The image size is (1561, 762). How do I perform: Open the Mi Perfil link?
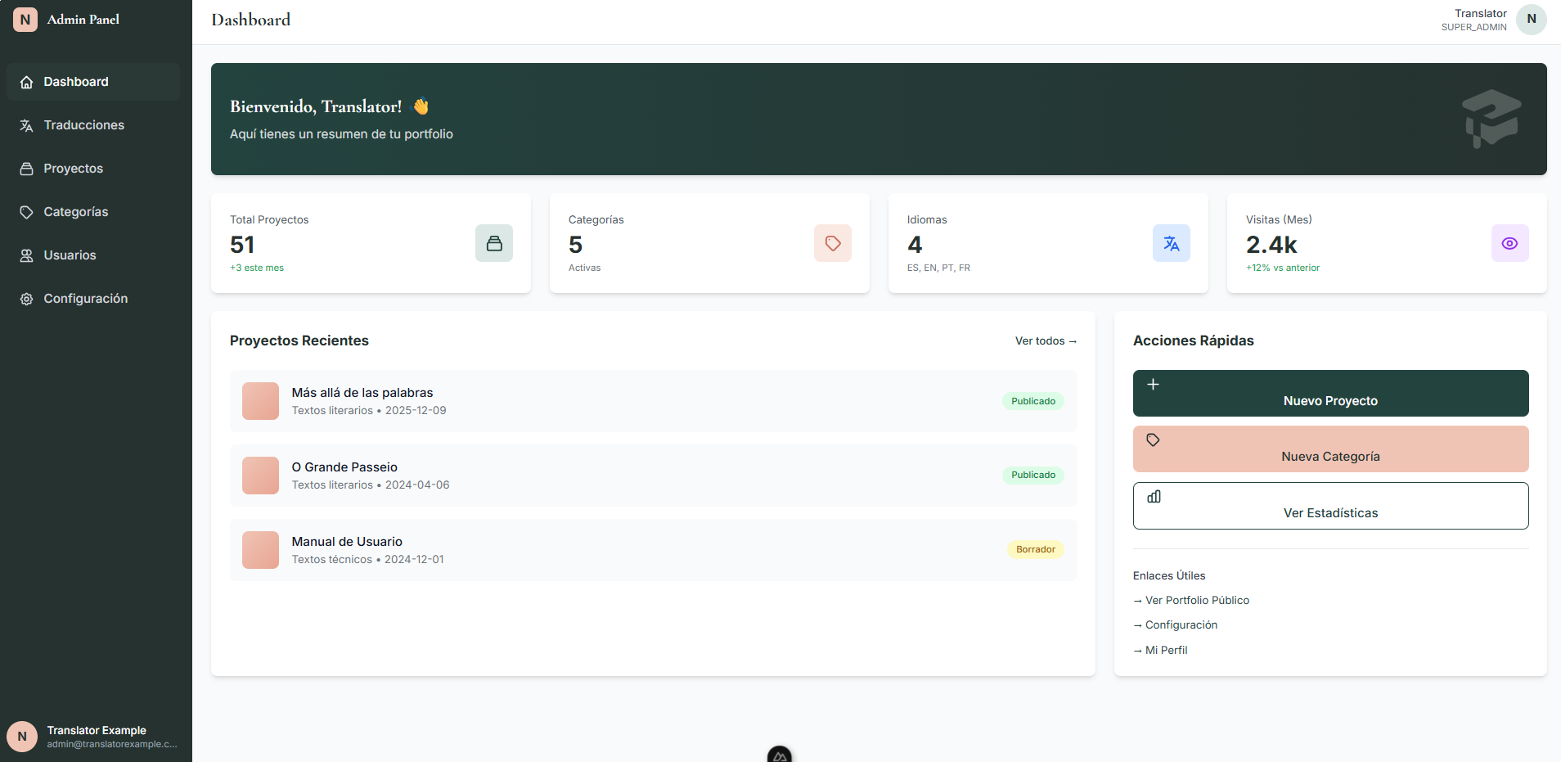pos(1160,651)
